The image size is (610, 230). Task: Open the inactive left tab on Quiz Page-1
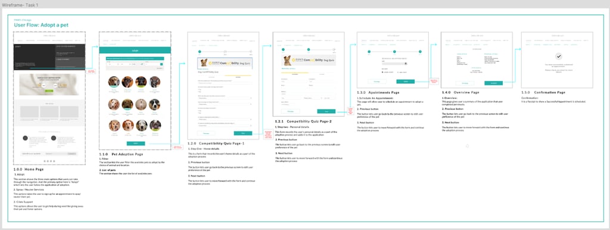click(211, 77)
